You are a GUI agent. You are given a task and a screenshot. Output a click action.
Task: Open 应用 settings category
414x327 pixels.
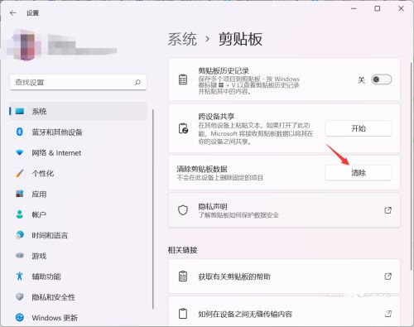(x=78, y=194)
